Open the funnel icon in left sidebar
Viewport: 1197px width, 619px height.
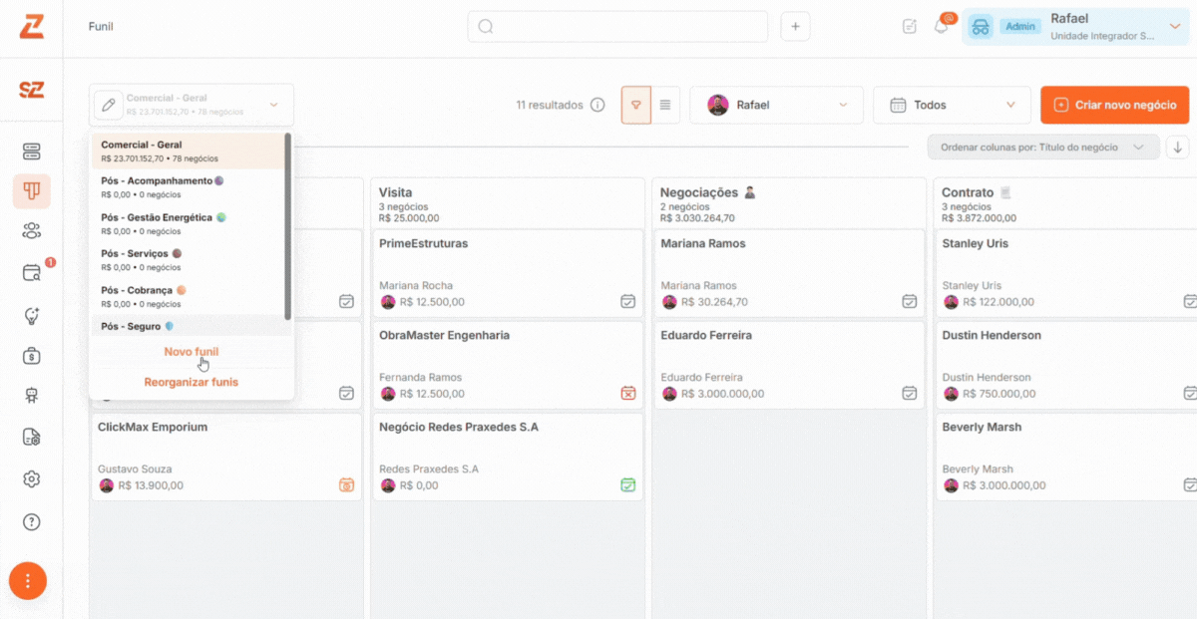point(31,190)
